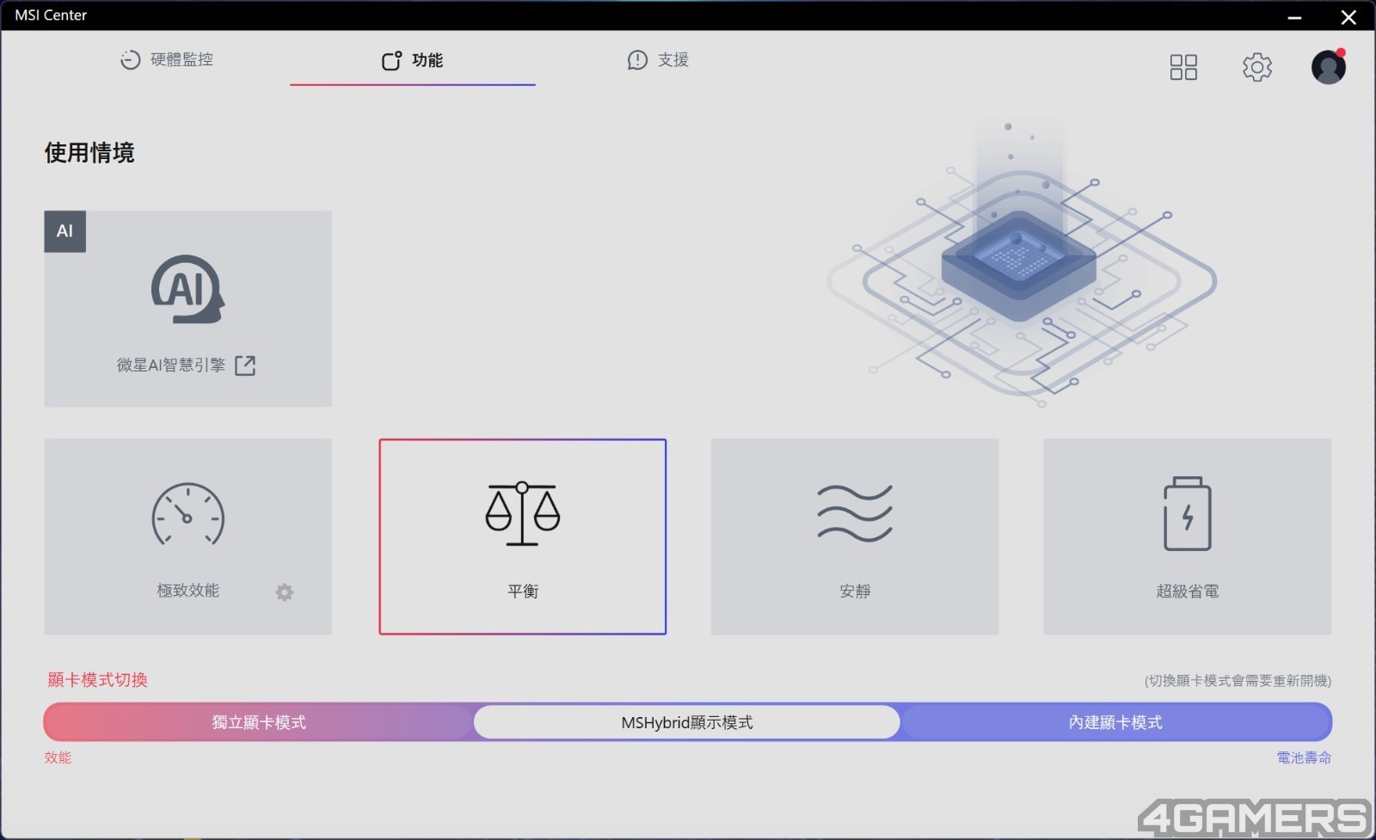
Task: Choose MSHybrid顯示模式 option
Action: point(687,722)
